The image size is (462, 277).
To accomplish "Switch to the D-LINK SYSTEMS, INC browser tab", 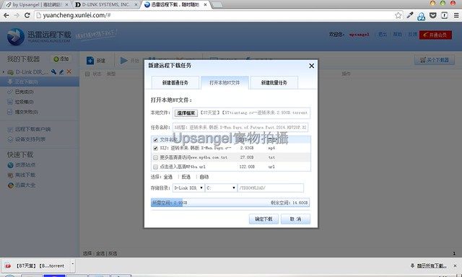I will pos(106,5).
